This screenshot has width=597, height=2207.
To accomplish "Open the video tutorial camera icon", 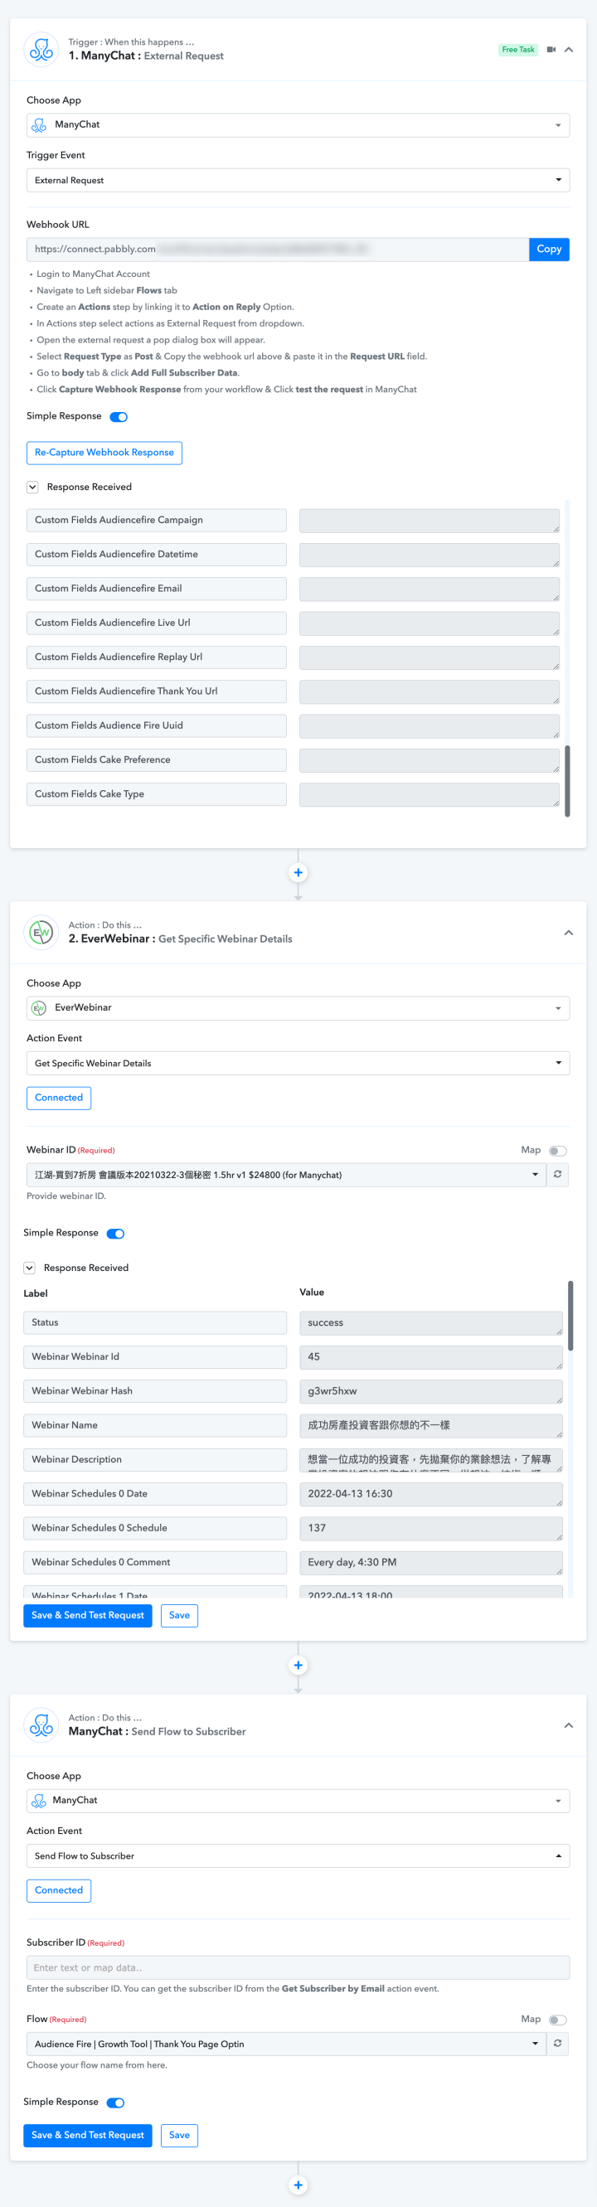I will 551,50.
